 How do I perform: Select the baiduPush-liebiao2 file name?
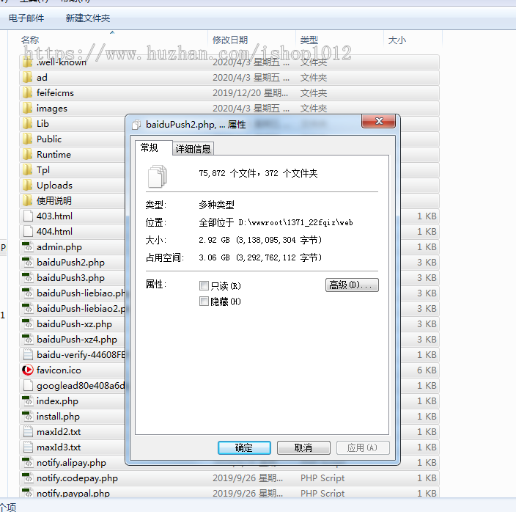(81, 309)
